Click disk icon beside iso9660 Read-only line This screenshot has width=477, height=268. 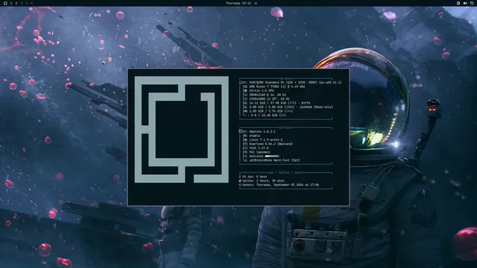click(x=245, y=107)
